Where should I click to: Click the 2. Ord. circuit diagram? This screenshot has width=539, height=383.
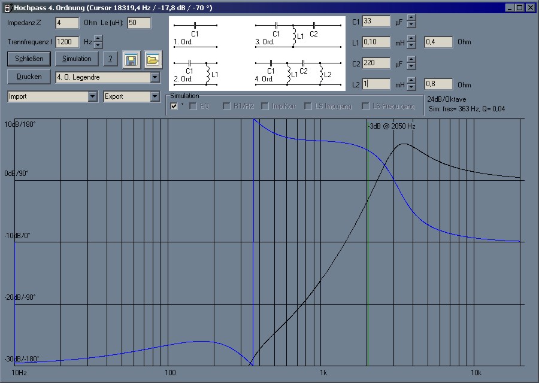click(195, 72)
